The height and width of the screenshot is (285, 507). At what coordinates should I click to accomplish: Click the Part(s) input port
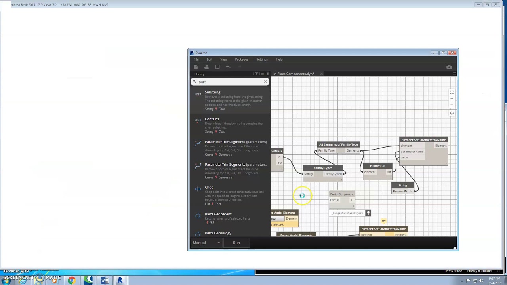335,200
